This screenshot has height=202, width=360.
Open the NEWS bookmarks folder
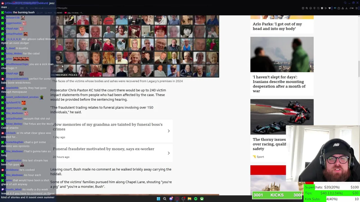coord(58,13)
